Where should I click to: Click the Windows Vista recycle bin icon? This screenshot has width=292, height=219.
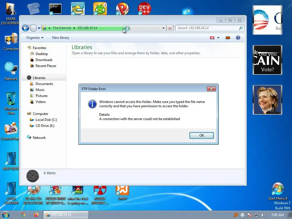point(11,103)
